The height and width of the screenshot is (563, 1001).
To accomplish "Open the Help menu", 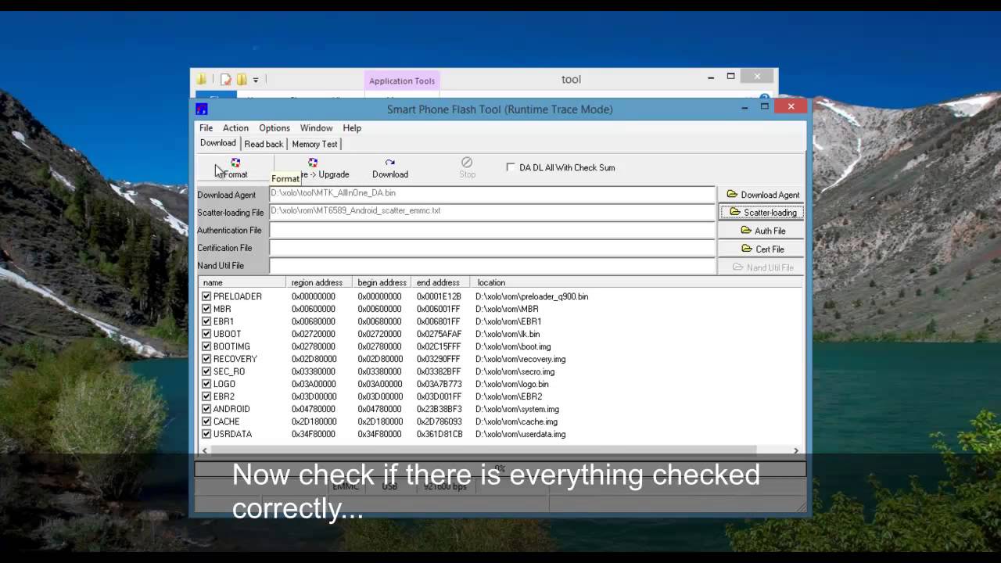I will 352,128.
